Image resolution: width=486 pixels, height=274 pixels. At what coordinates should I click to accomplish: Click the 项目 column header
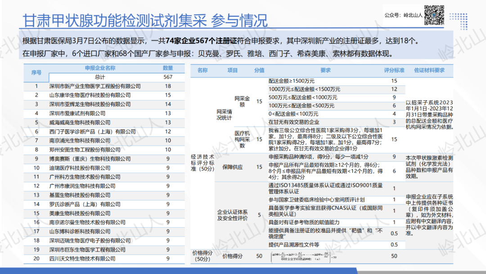[233, 70]
